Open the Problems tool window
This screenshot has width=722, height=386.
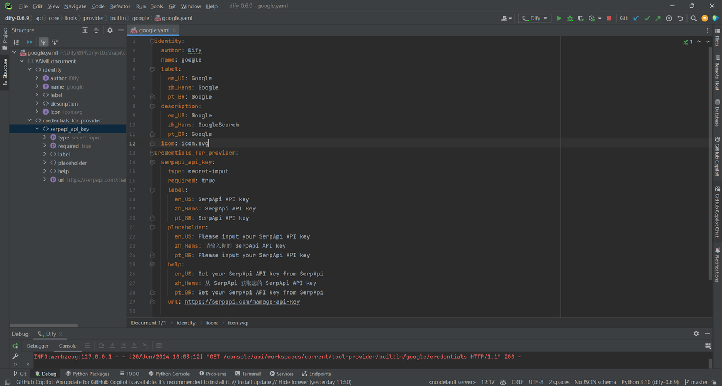212,374
